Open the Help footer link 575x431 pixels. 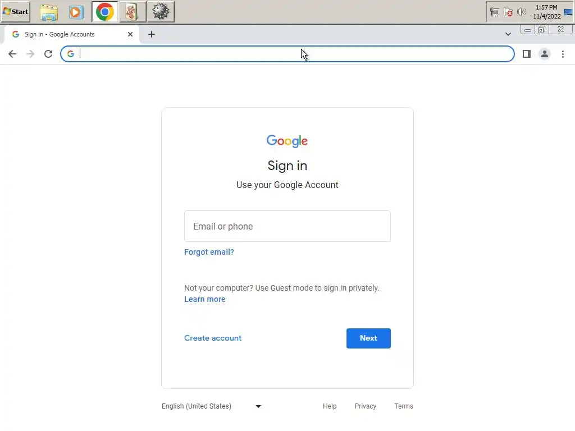coord(330,406)
